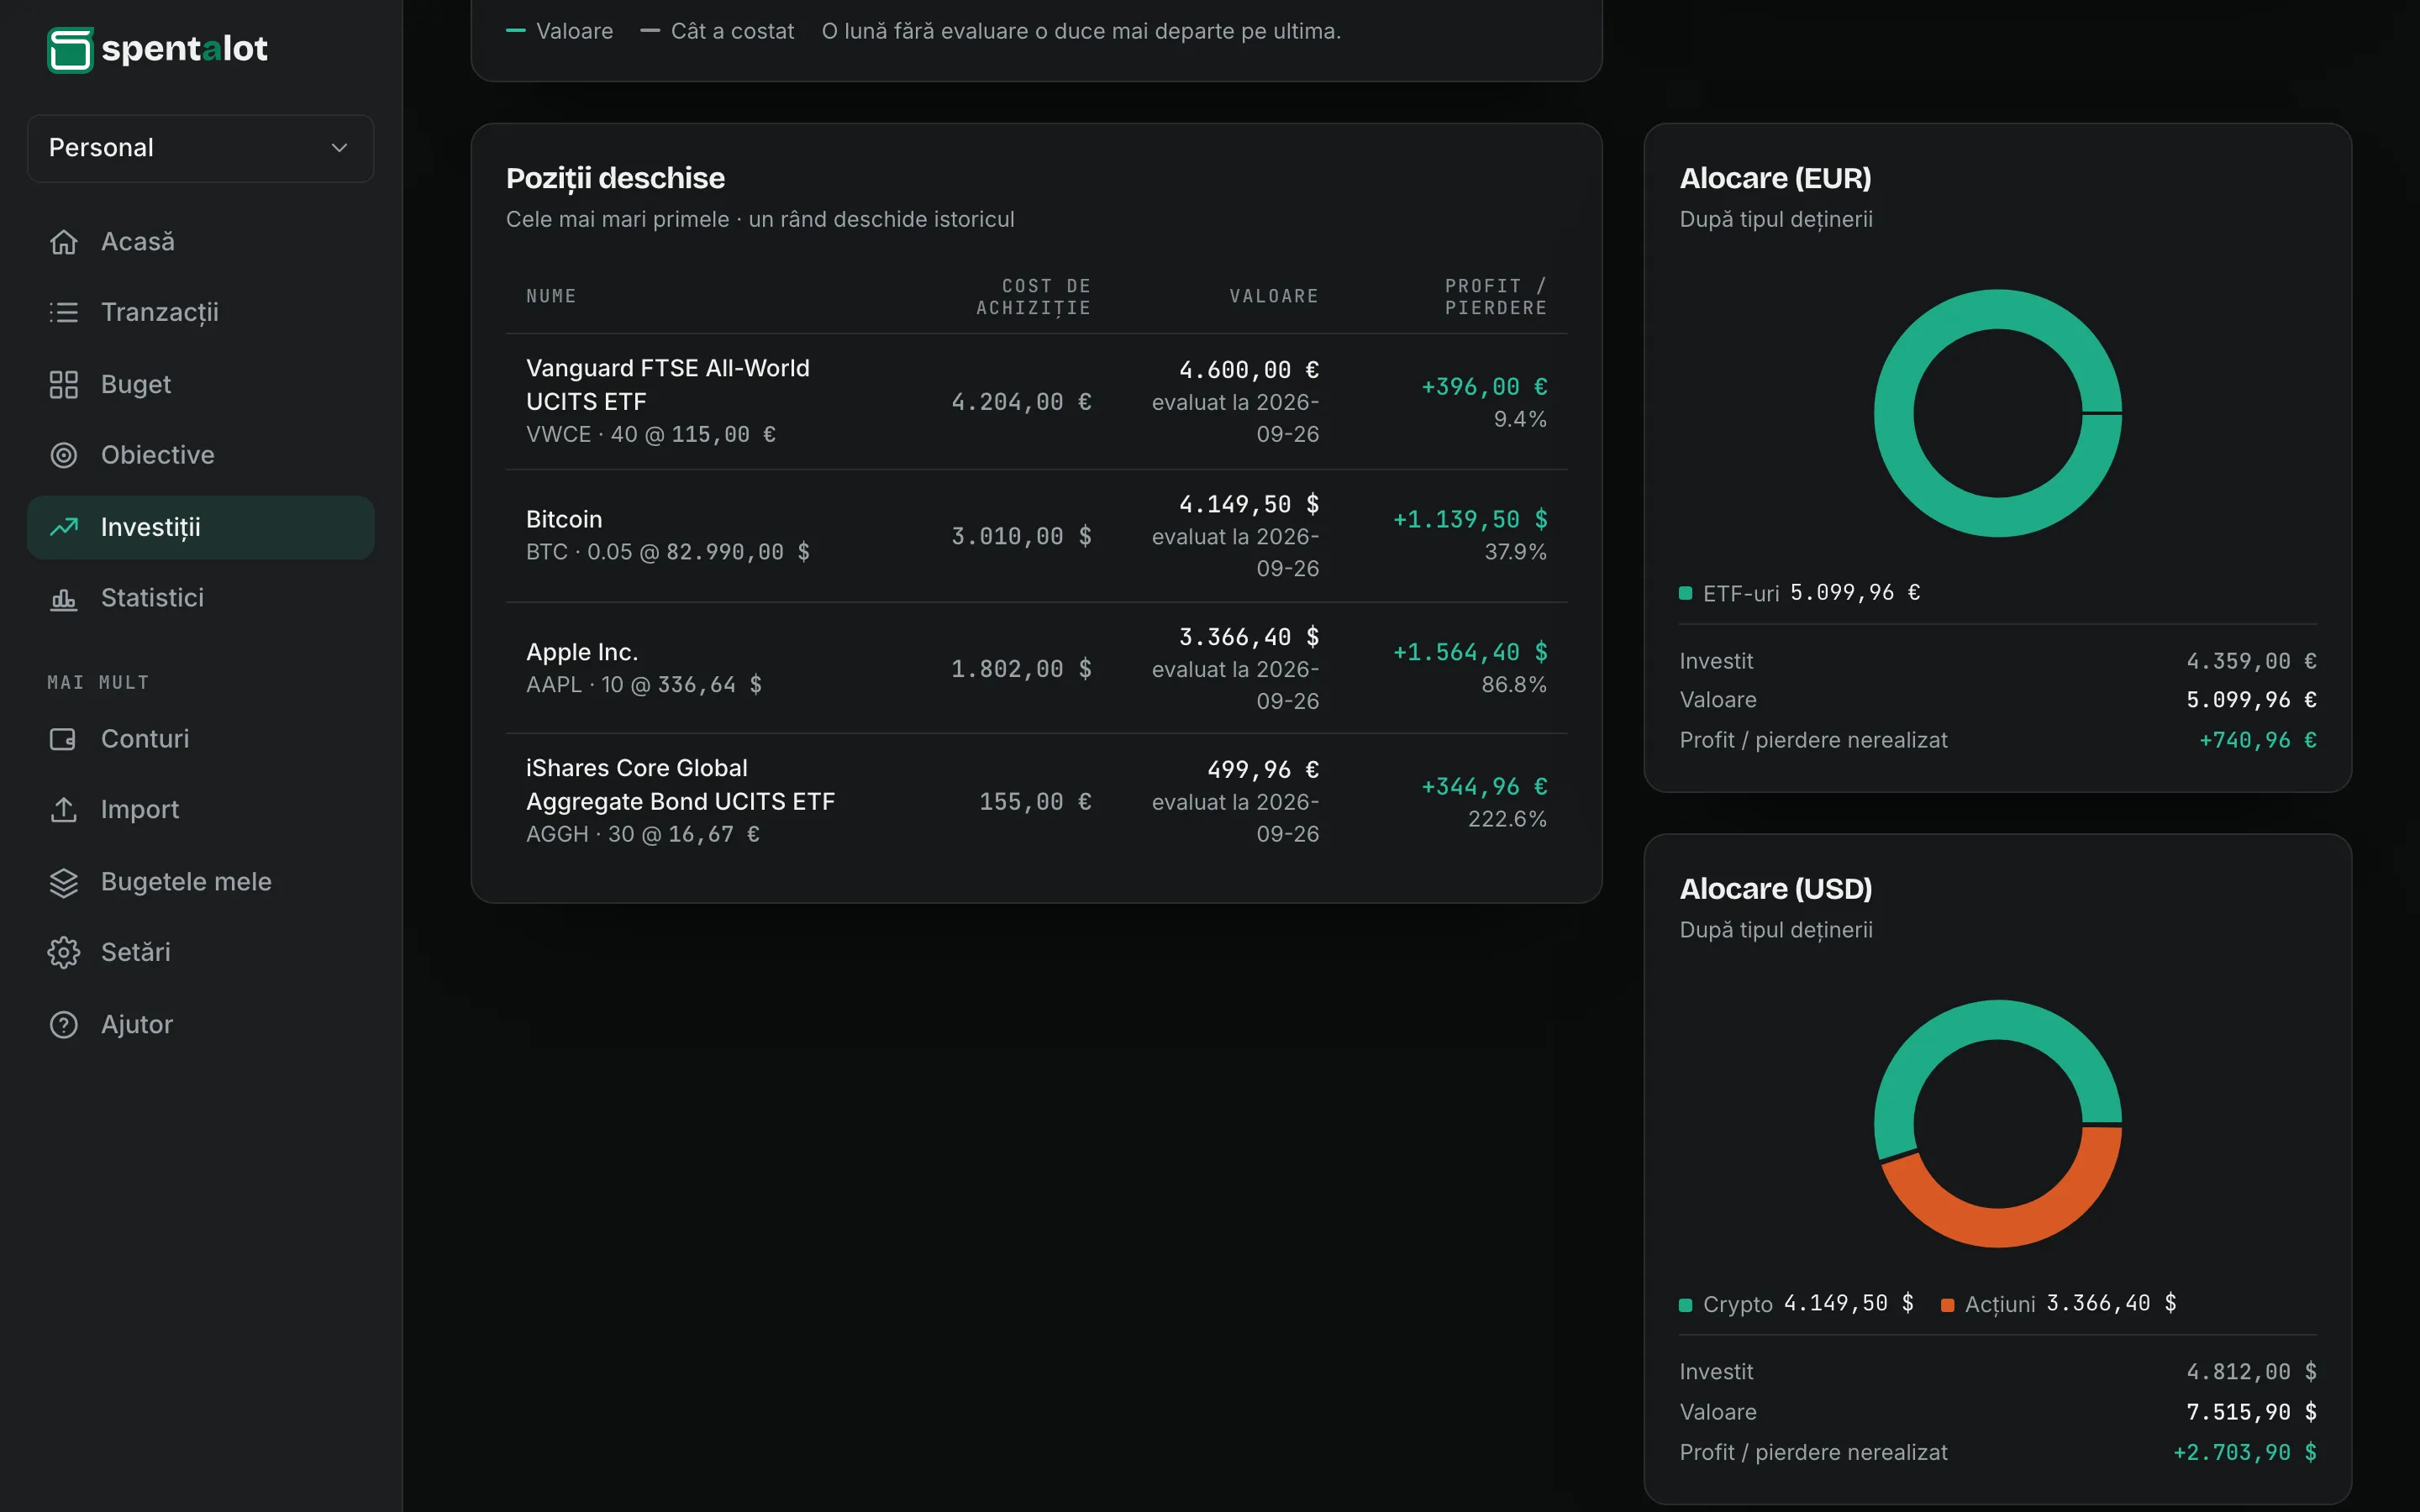The height and width of the screenshot is (1512, 2420).
Task: Click the Acțiuni orange legend swatch
Action: pyautogui.click(x=1947, y=1305)
